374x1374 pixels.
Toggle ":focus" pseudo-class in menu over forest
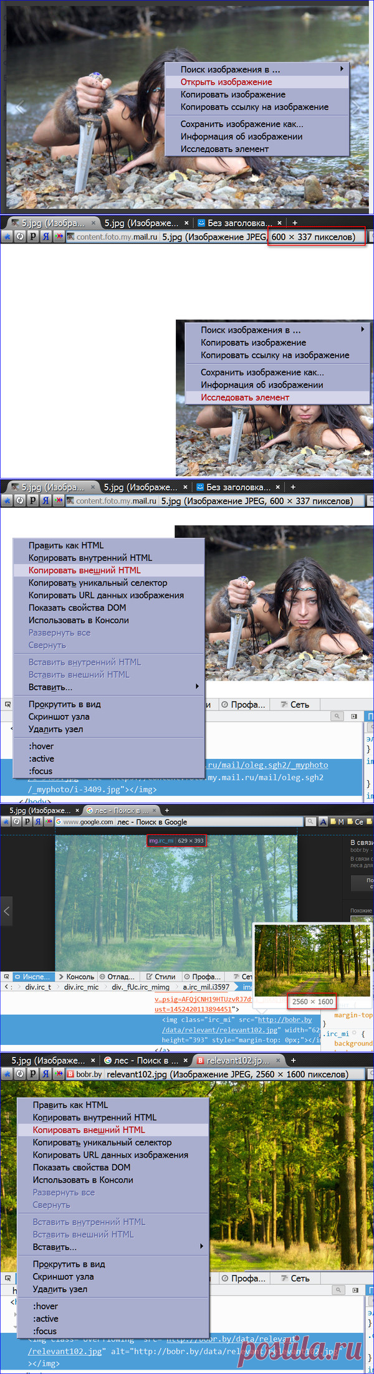click(x=112, y=1331)
